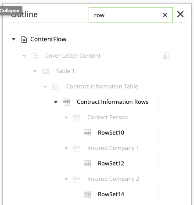This screenshot has height=205, width=194.
Task: Click the Contract Information Rows icon
Action: [66, 102]
